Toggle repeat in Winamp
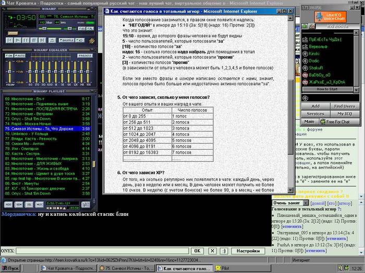This screenshot has width=365, height=273. click(x=80, y=40)
